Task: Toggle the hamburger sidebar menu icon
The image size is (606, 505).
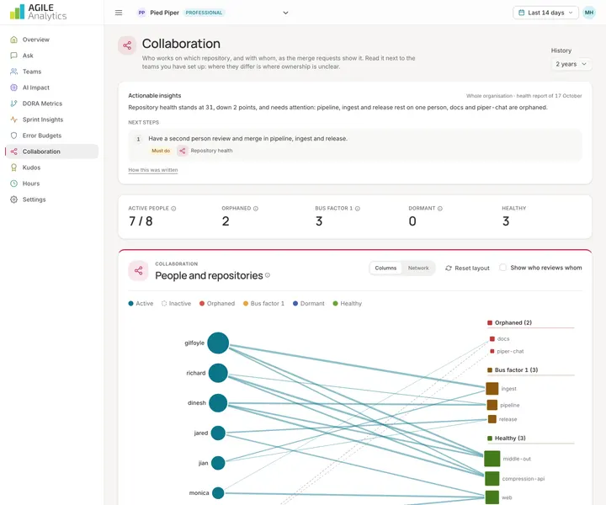Action: coord(119,13)
